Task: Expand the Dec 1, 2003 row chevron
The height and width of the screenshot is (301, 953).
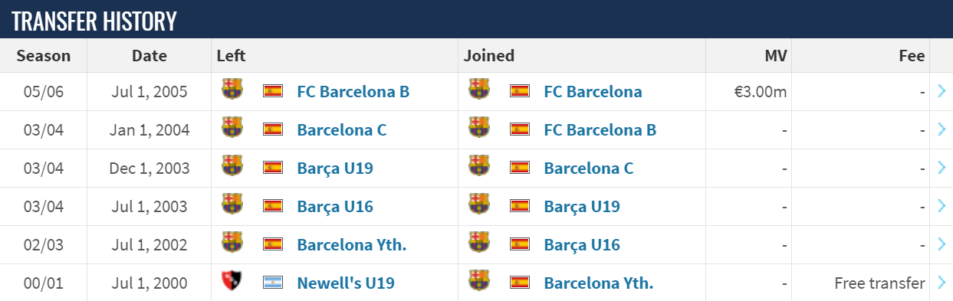Action: coord(941,168)
